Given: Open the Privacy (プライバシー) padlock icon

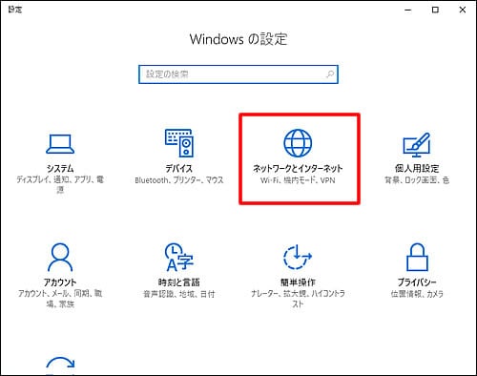Looking at the screenshot, I should coord(417,257).
